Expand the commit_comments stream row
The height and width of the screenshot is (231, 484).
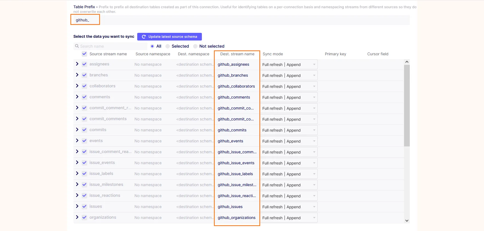tap(77, 119)
